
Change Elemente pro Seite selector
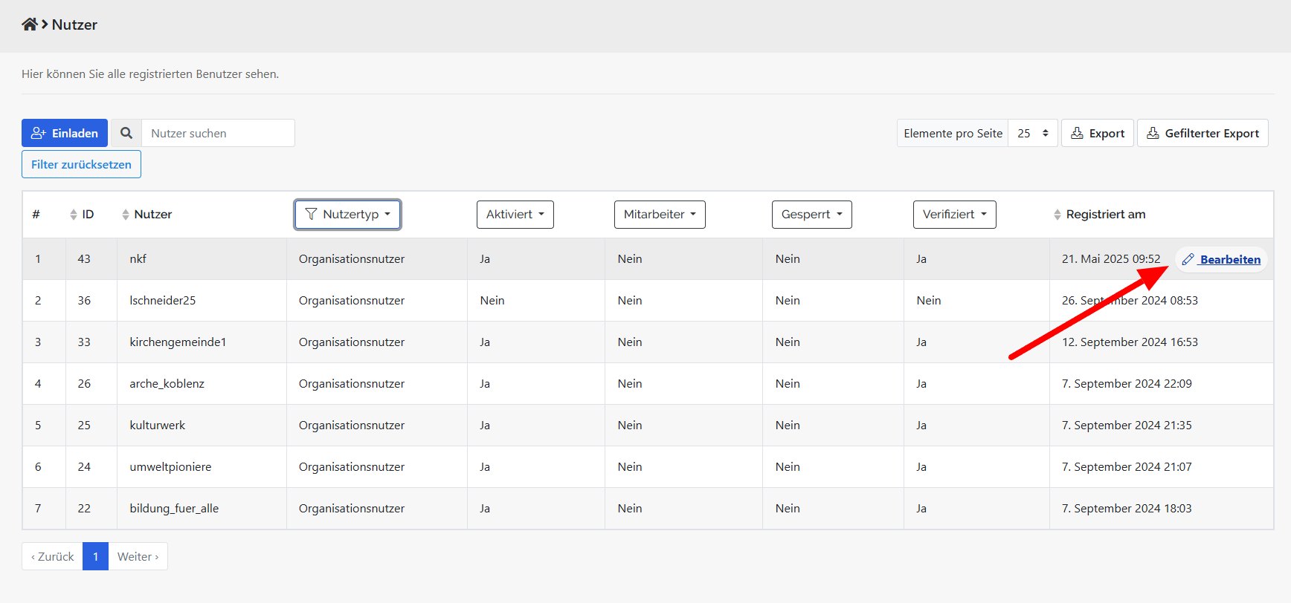click(x=1032, y=133)
